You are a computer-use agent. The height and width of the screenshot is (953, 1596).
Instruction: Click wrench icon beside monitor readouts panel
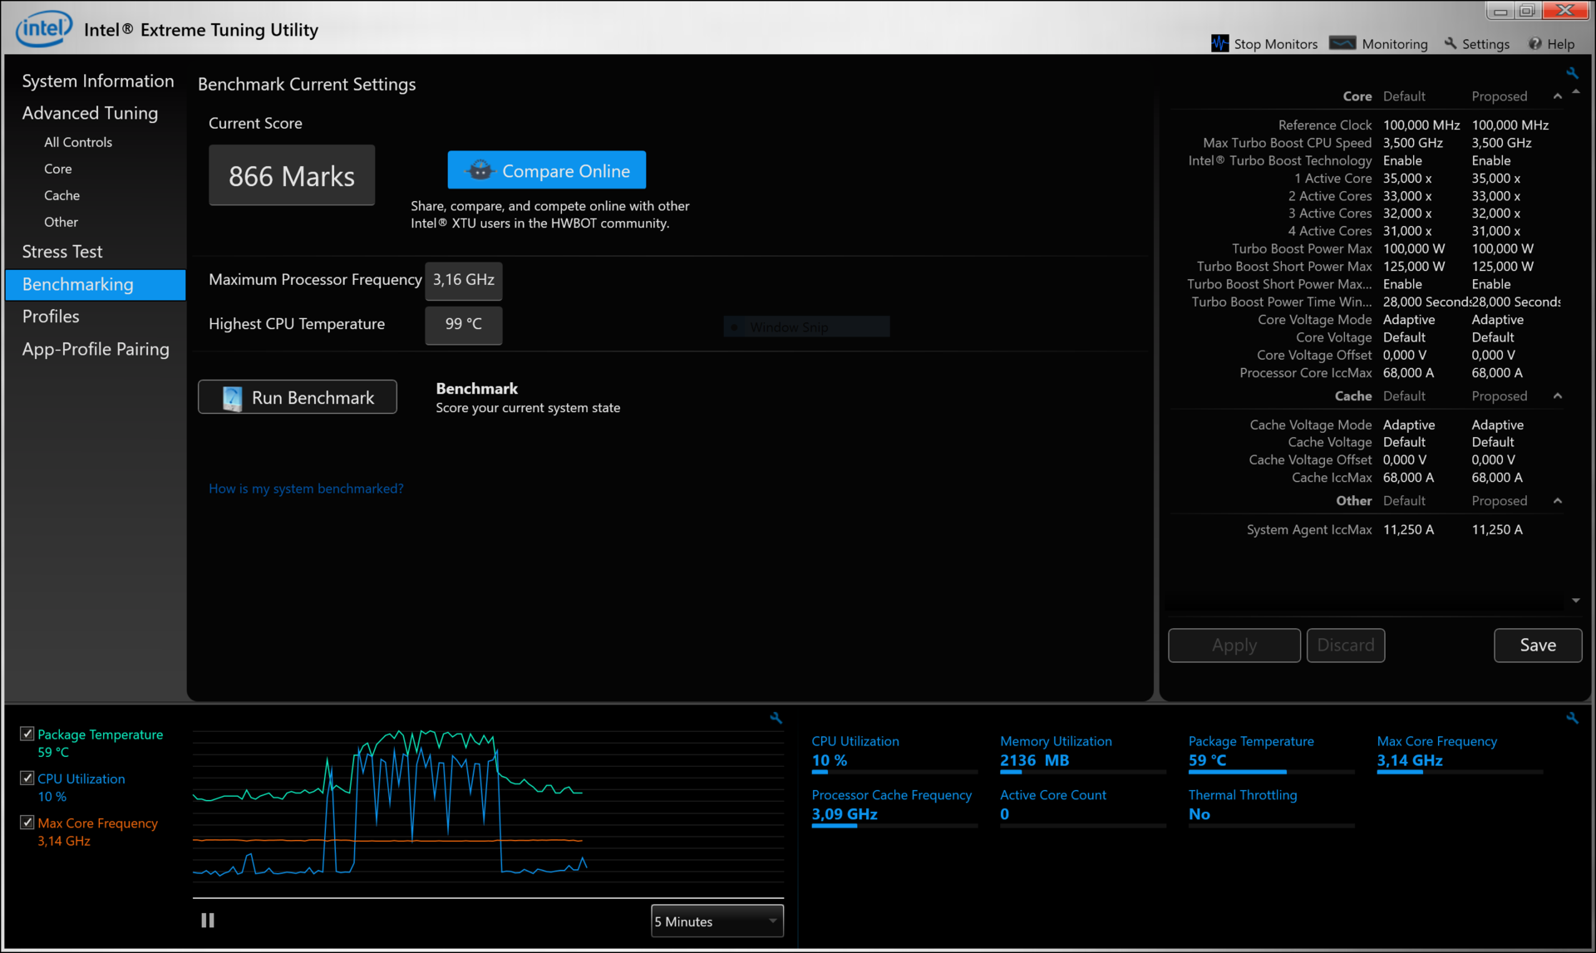point(1572,718)
